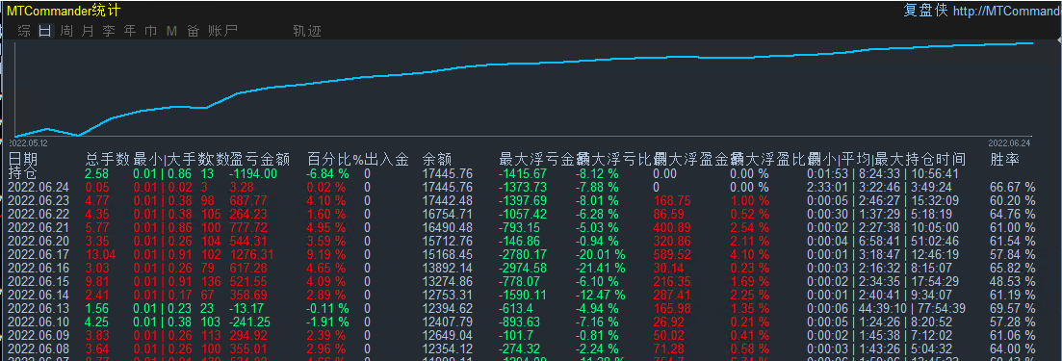
Task: Click the 17442.48 balance cell
Action: tap(447, 200)
